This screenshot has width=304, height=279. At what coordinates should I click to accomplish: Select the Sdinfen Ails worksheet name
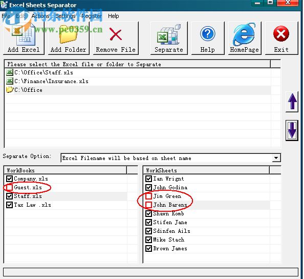point(171,231)
